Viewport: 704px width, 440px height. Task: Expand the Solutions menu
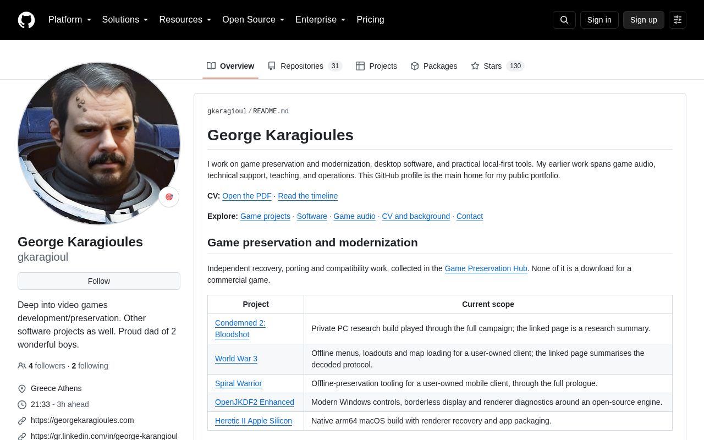pyautogui.click(x=125, y=20)
